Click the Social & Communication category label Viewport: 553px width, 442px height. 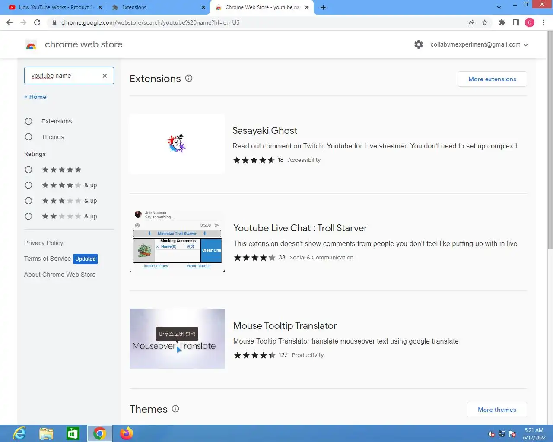321,257
